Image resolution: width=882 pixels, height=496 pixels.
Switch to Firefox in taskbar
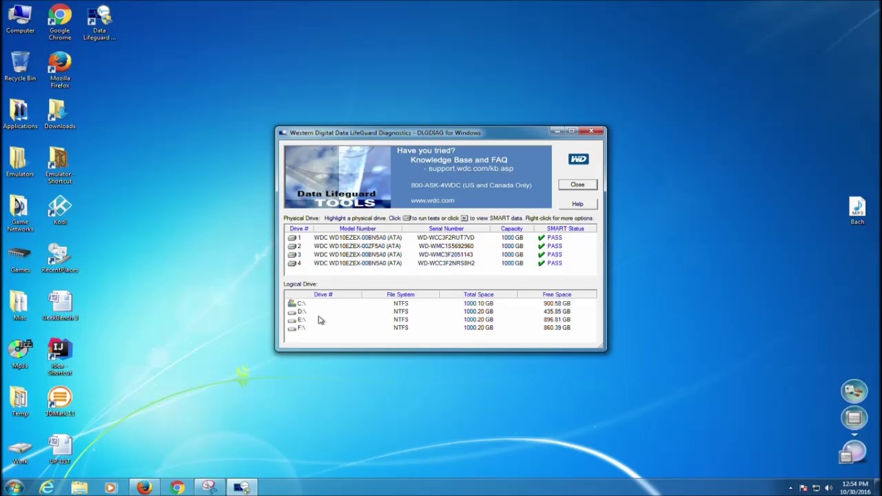(x=144, y=488)
